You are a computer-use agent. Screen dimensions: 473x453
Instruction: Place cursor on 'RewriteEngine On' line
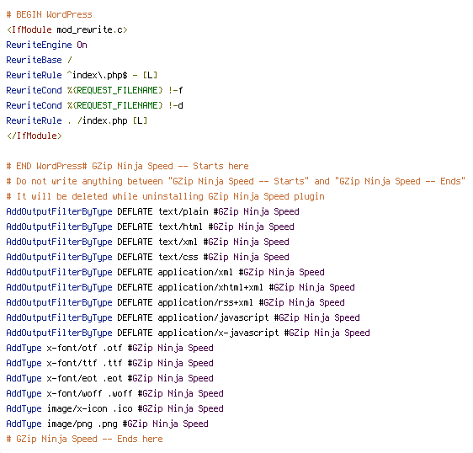pos(47,45)
